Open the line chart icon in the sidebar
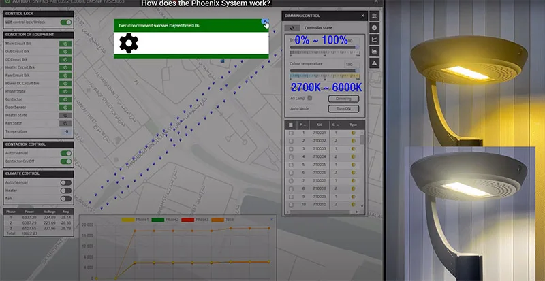Image resolution: width=545 pixels, height=281 pixels. click(x=374, y=39)
